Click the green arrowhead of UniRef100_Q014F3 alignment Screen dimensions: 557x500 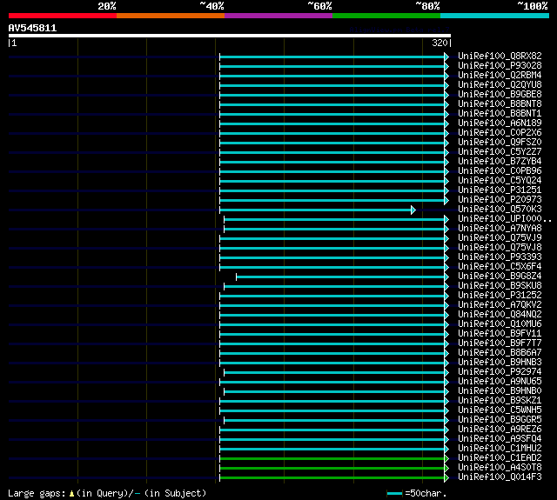click(446, 477)
